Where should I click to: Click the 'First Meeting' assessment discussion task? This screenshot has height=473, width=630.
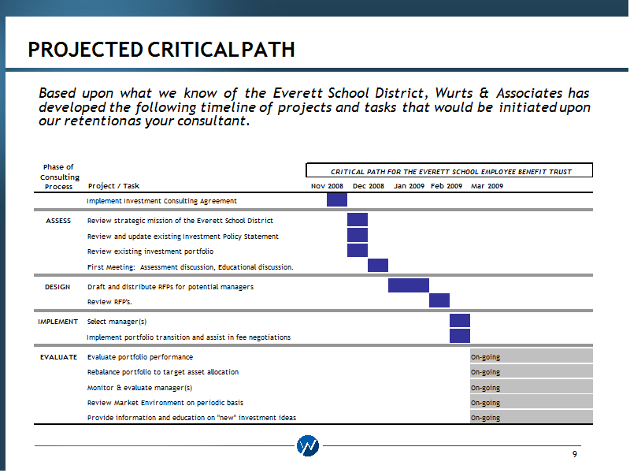pyautogui.click(x=190, y=267)
